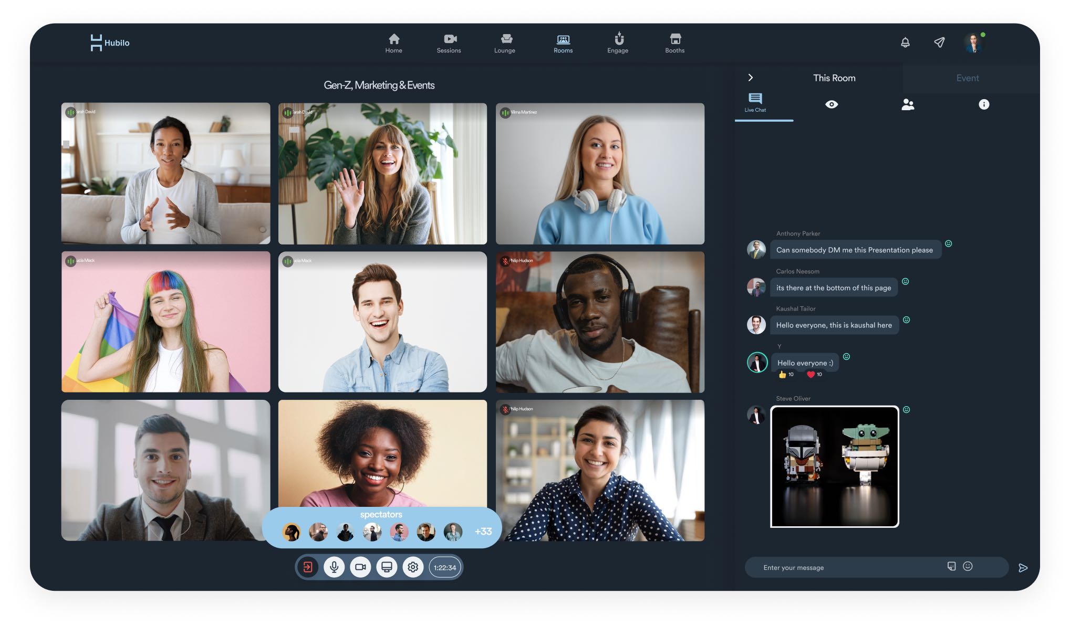Switch to the Event chat tab
This screenshot has height=627, width=1070.
967,78
